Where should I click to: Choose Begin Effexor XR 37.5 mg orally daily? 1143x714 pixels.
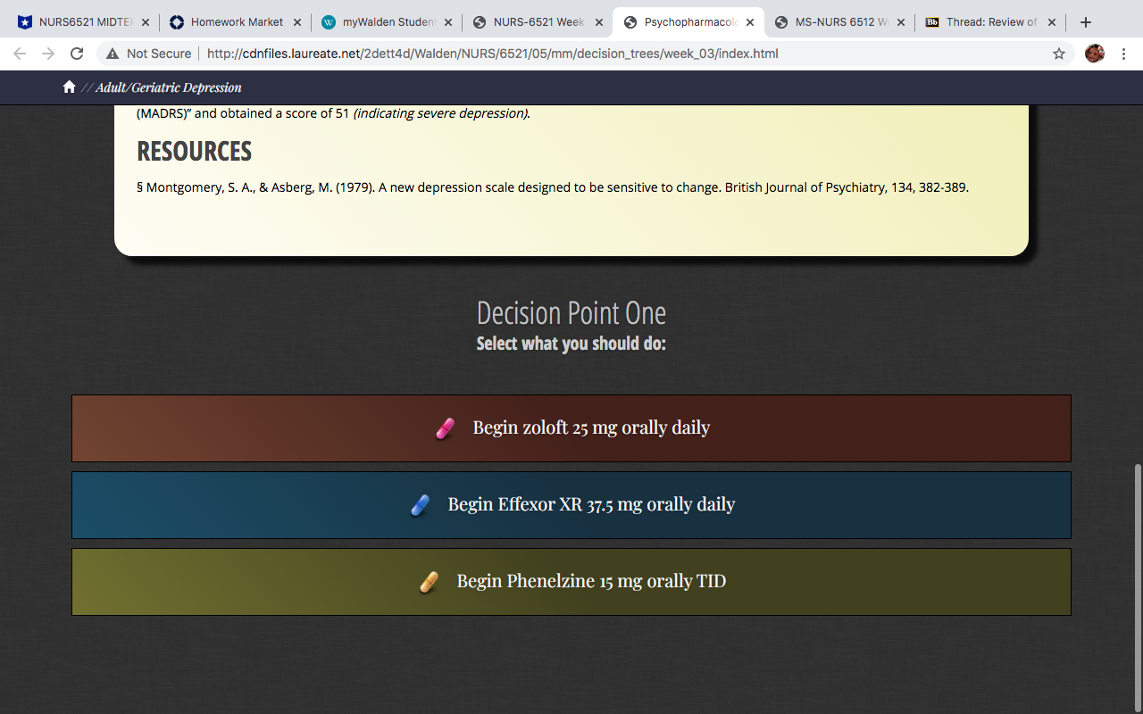pyautogui.click(x=571, y=505)
